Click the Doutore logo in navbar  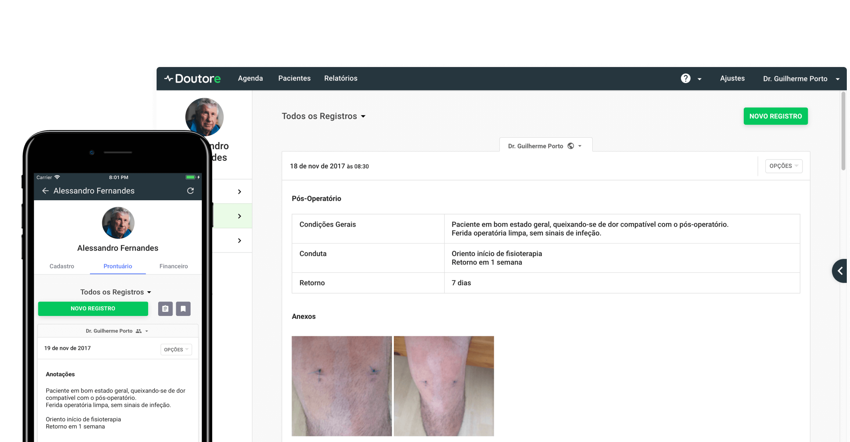pos(192,79)
